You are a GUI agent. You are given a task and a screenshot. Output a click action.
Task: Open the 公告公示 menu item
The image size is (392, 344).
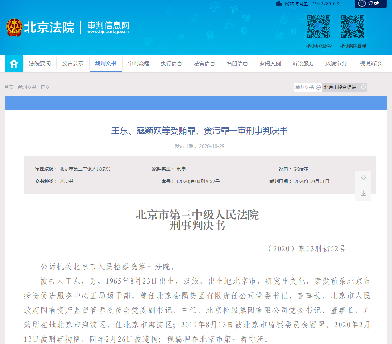coord(73,64)
